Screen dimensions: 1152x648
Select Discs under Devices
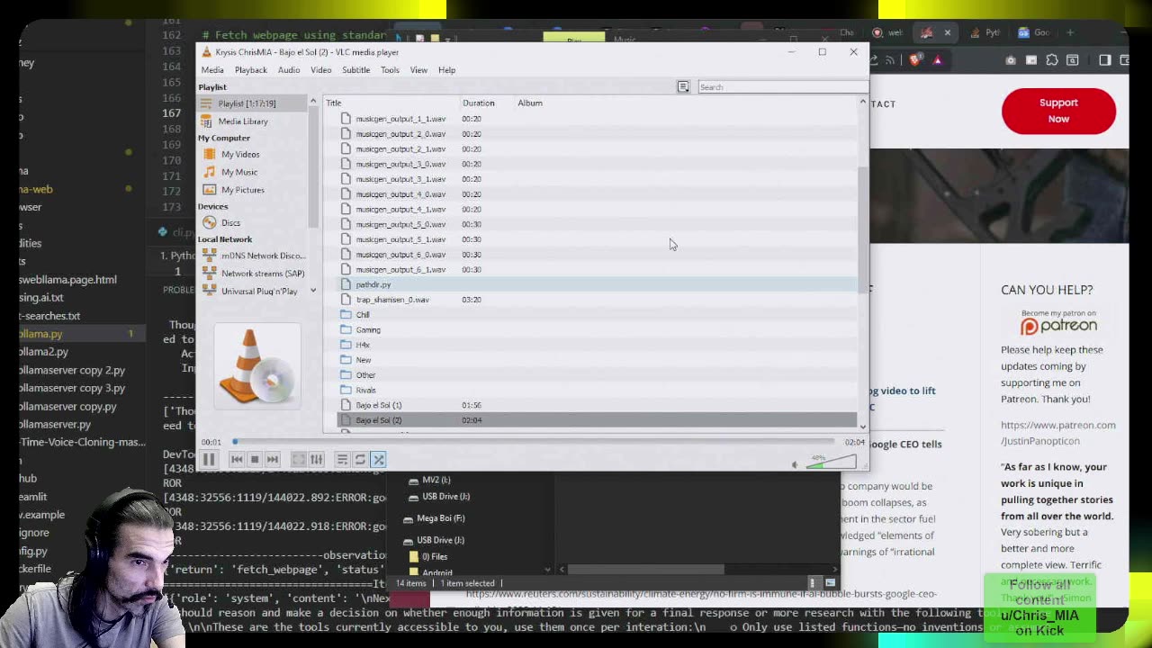coord(230,223)
